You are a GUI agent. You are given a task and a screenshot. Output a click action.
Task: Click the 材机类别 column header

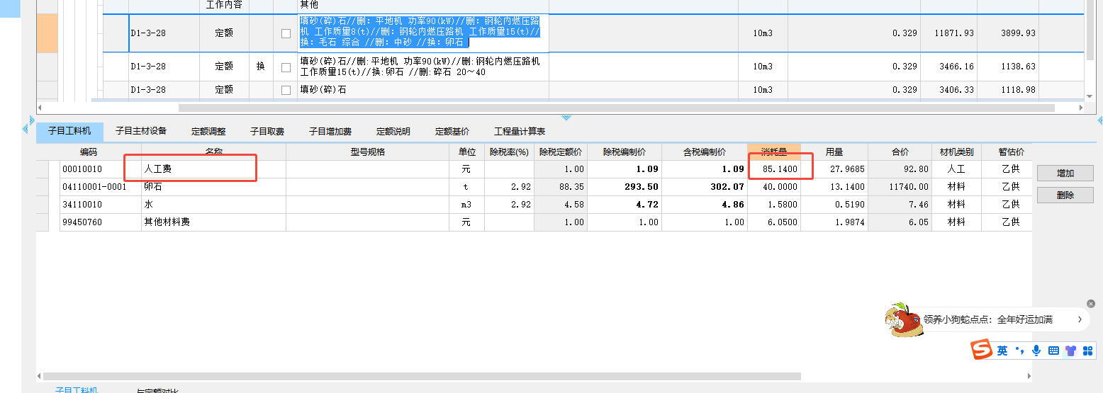[x=957, y=152]
